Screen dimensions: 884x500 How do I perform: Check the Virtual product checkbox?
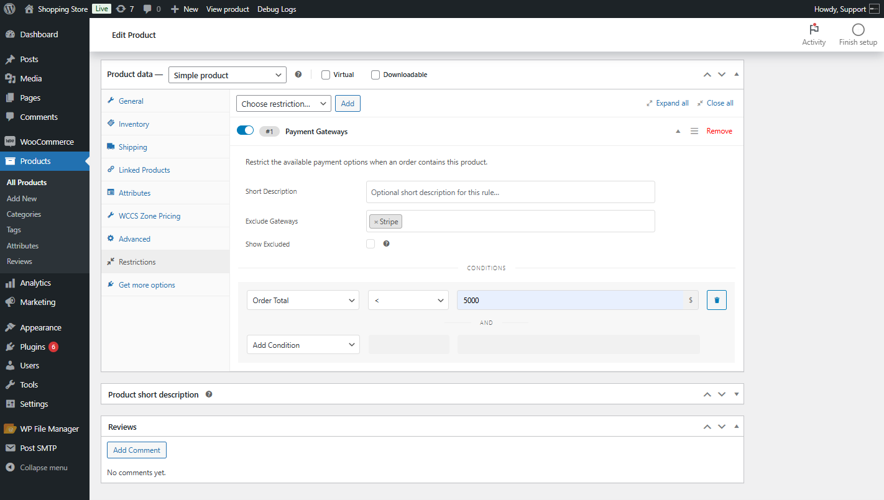point(325,75)
